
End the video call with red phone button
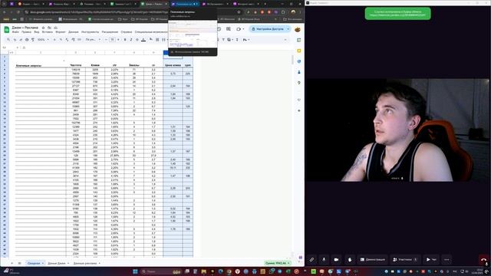coord(484,259)
